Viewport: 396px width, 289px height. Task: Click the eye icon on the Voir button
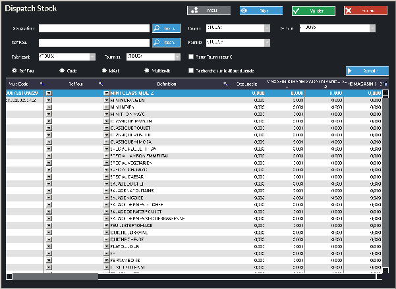click(x=244, y=11)
